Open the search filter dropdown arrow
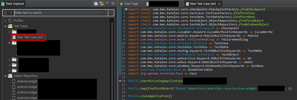Image resolution: width=297 pixels, height=100 pixels. (11, 13)
